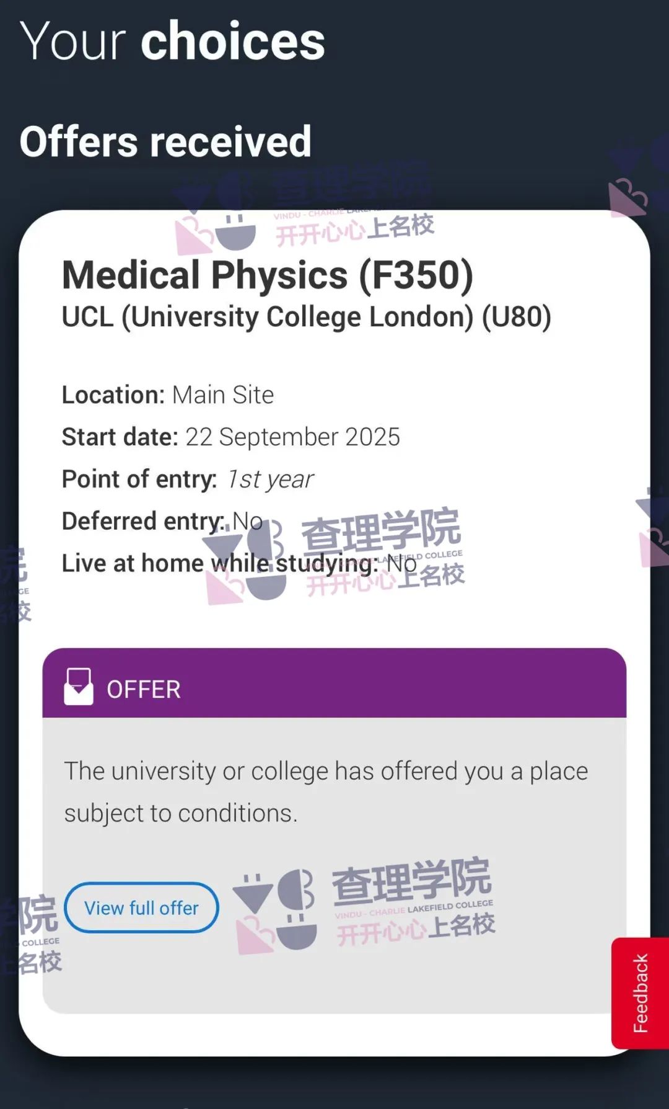Click the purple OFFER header bar

pos(334,683)
